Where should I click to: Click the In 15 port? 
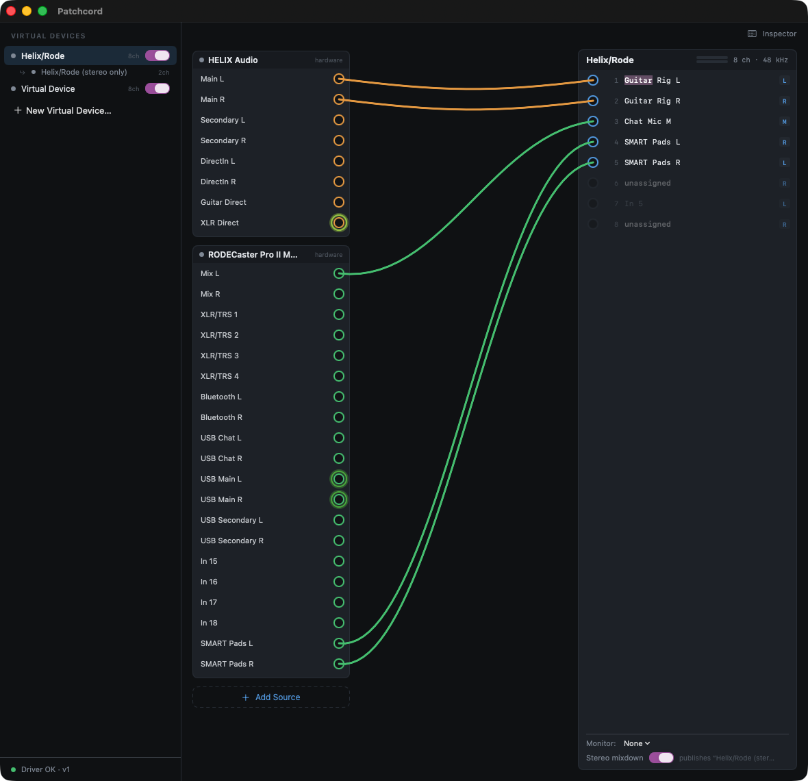coord(338,561)
